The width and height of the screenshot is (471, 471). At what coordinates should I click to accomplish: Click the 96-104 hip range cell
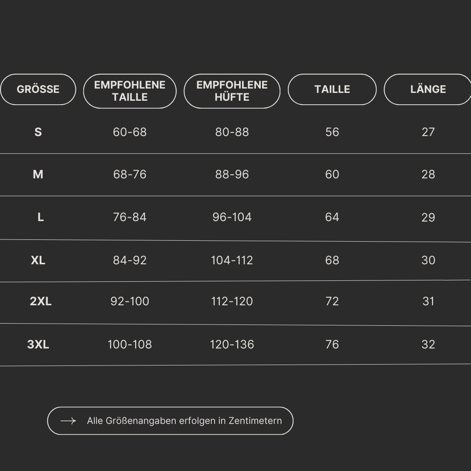[232, 217]
